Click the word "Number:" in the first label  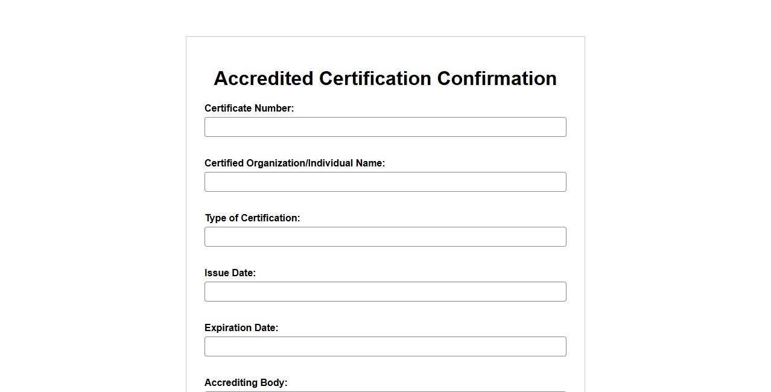point(274,109)
